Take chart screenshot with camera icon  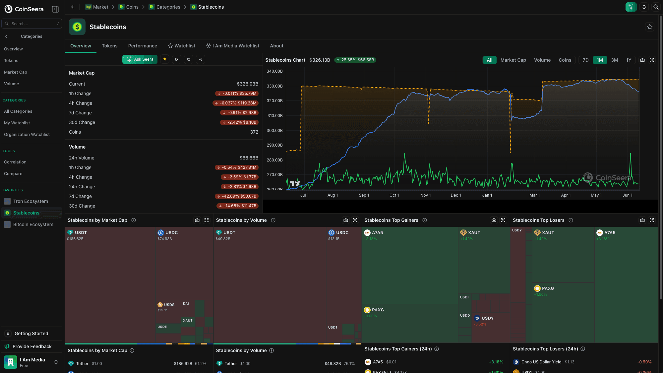pos(642,60)
